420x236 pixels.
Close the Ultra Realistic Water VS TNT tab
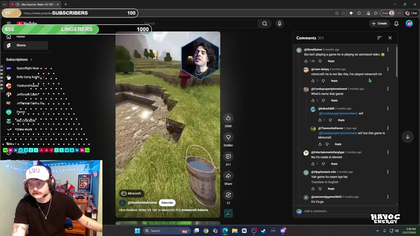[58, 4]
